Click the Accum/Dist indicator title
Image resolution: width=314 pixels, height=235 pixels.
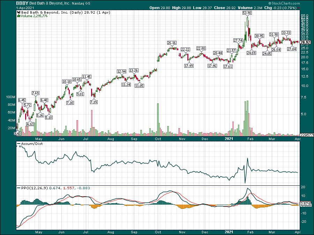pyautogui.click(x=32, y=144)
